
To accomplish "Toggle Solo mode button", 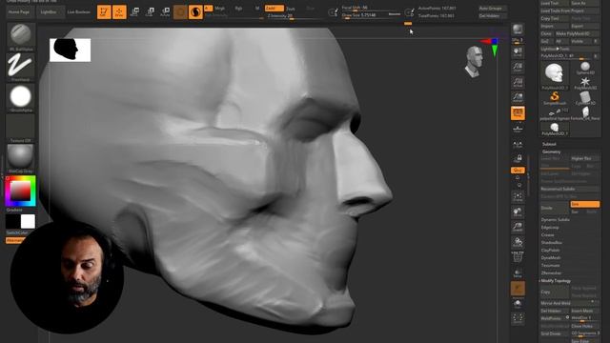I will tap(518, 303).
